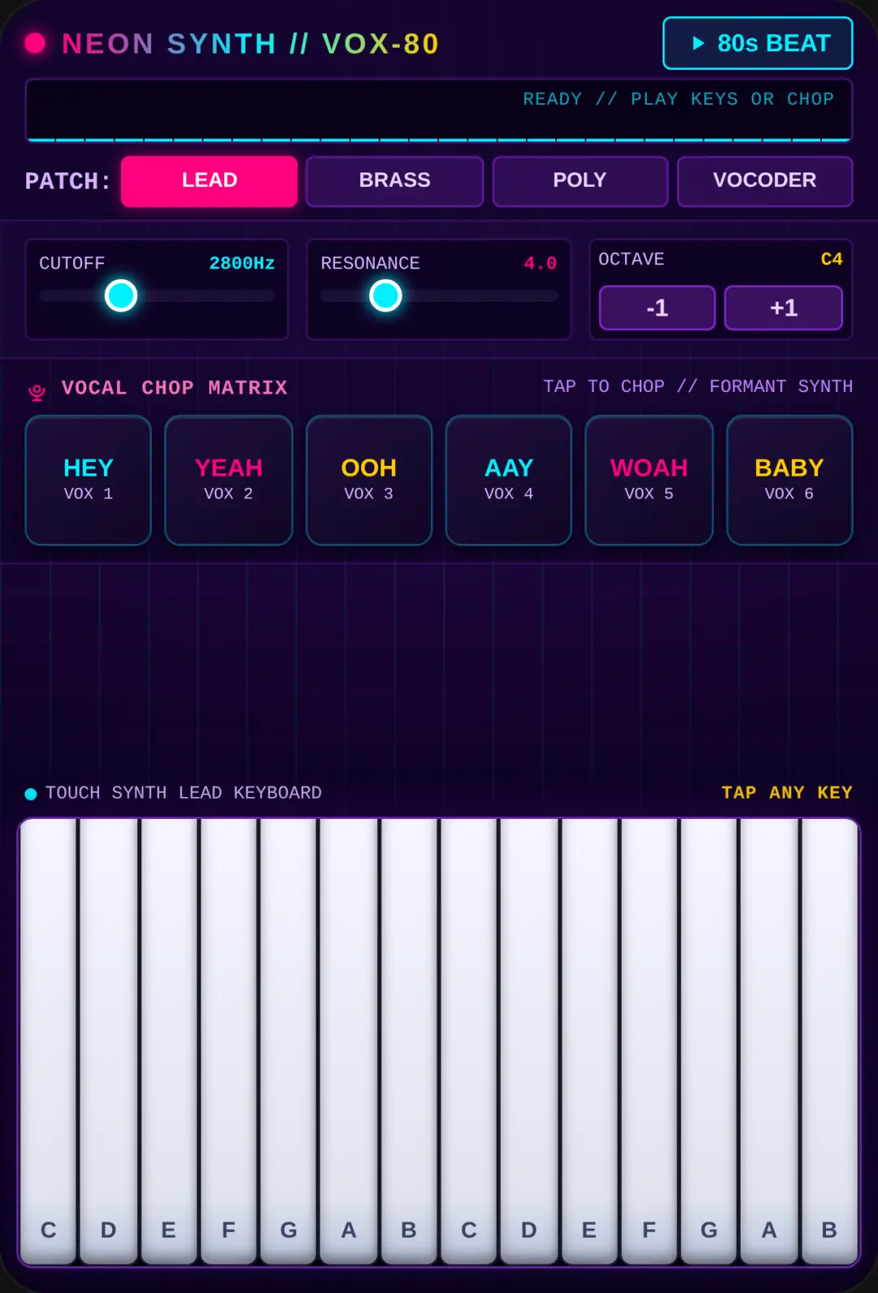Click the 2800Hz cutoff value
The height and width of the screenshot is (1293, 878).
[241, 263]
